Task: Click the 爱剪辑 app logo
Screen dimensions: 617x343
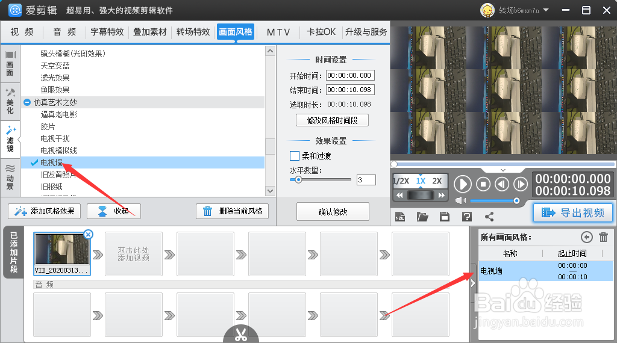Action: pyautogui.click(x=15, y=10)
